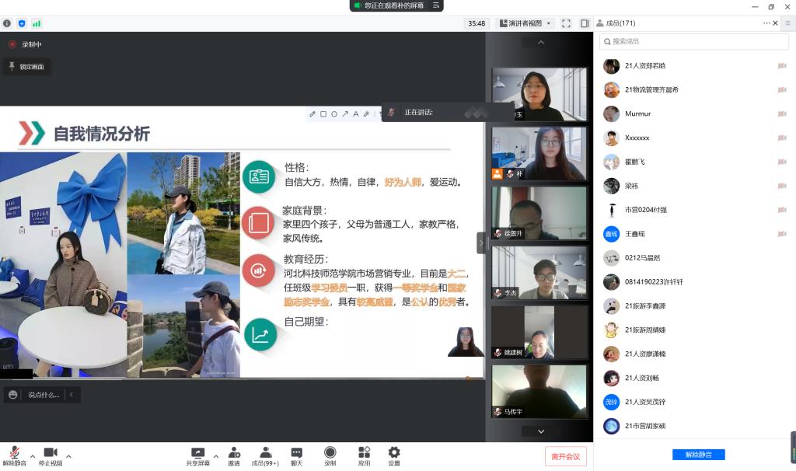The width and height of the screenshot is (796, 471).
Task: Open the Apps (应用) icon
Action: coord(364,456)
